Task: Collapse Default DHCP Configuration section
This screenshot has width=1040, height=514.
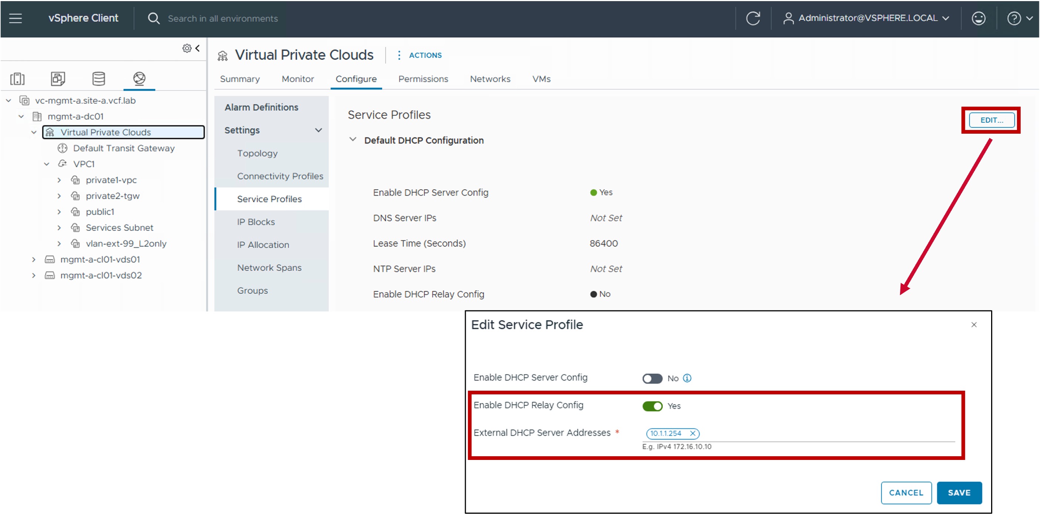Action: [352, 139]
